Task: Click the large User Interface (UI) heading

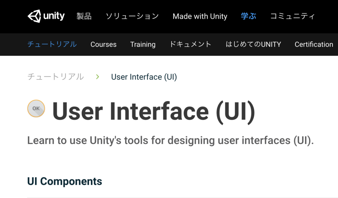Action: click(154, 112)
